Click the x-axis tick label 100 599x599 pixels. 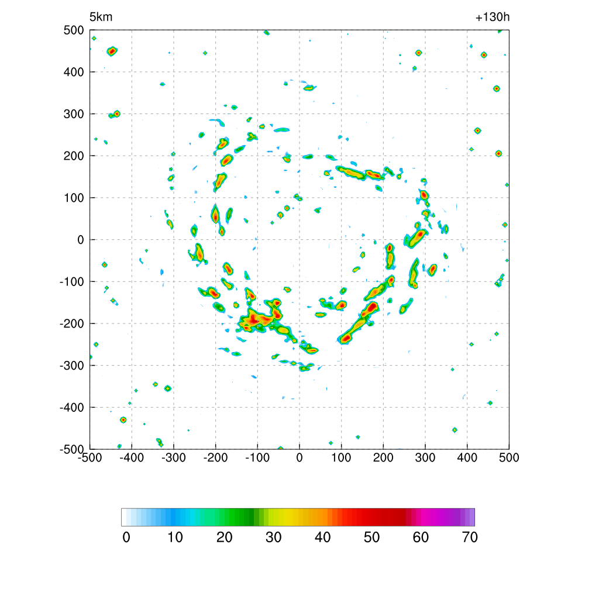[x=341, y=457]
